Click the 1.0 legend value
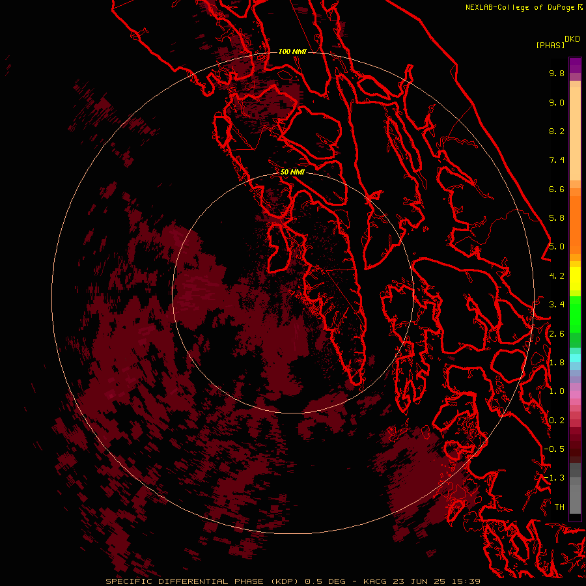Viewport: 586px width, 586px height. [x=557, y=391]
